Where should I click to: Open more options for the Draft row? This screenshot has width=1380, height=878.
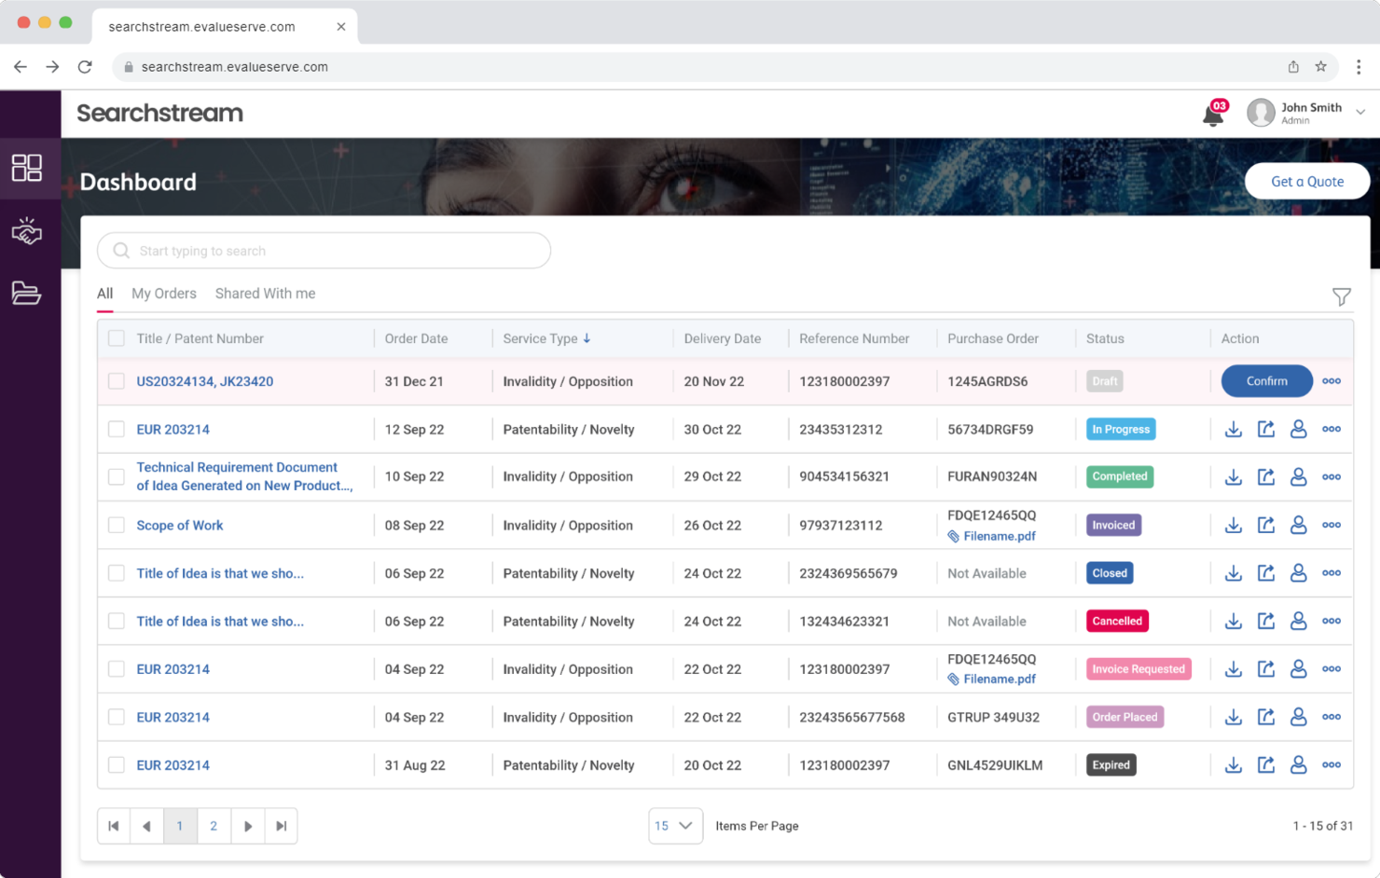point(1332,381)
